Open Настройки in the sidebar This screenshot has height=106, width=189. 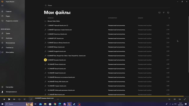(9, 87)
